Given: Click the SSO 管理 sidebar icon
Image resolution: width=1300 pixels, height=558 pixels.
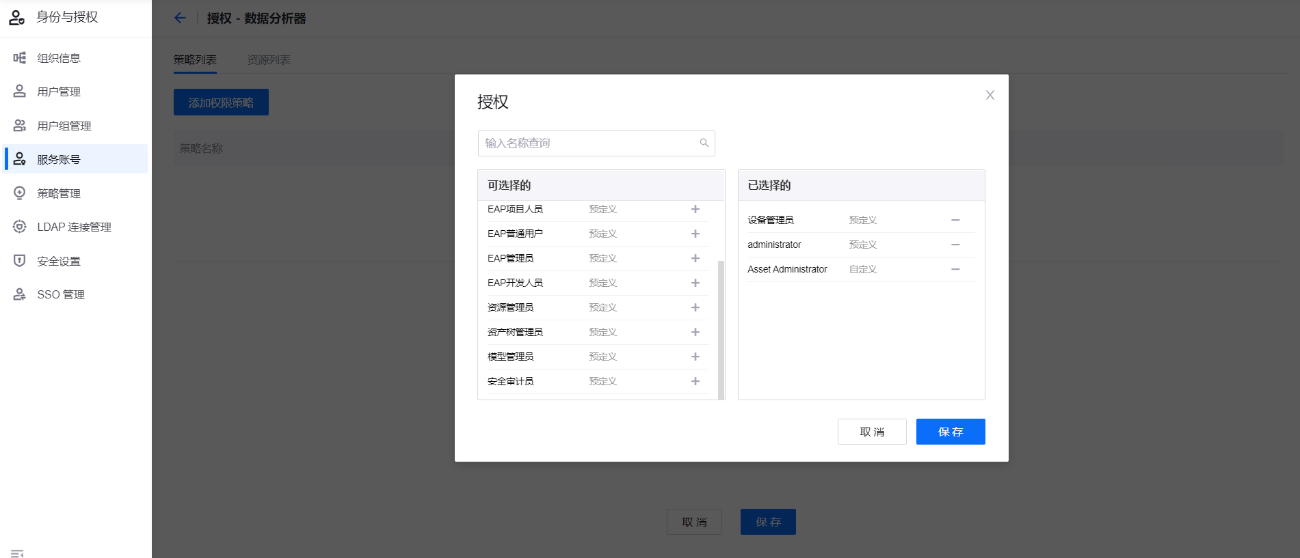Looking at the screenshot, I should 20,294.
